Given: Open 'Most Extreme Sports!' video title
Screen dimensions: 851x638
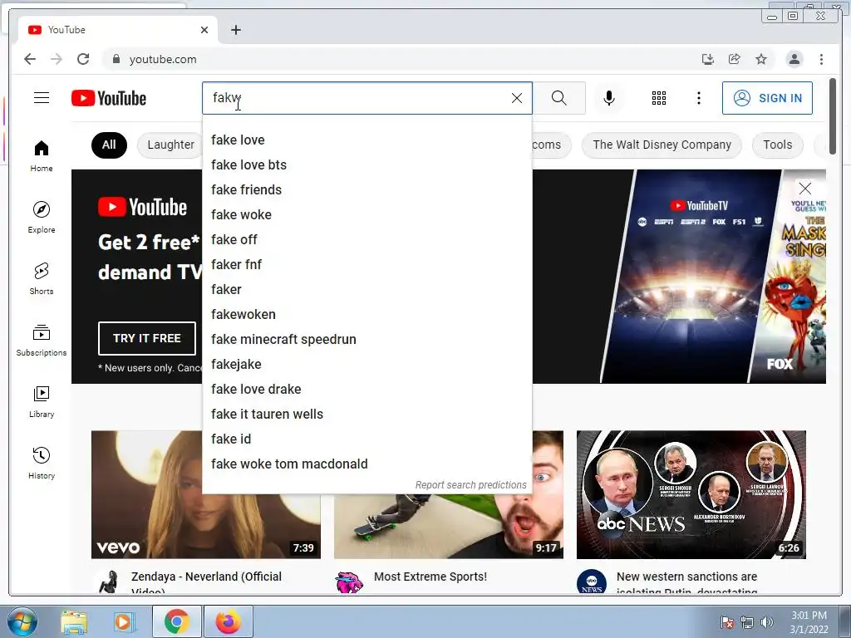Looking at the screenshot, I should [430, 577].
